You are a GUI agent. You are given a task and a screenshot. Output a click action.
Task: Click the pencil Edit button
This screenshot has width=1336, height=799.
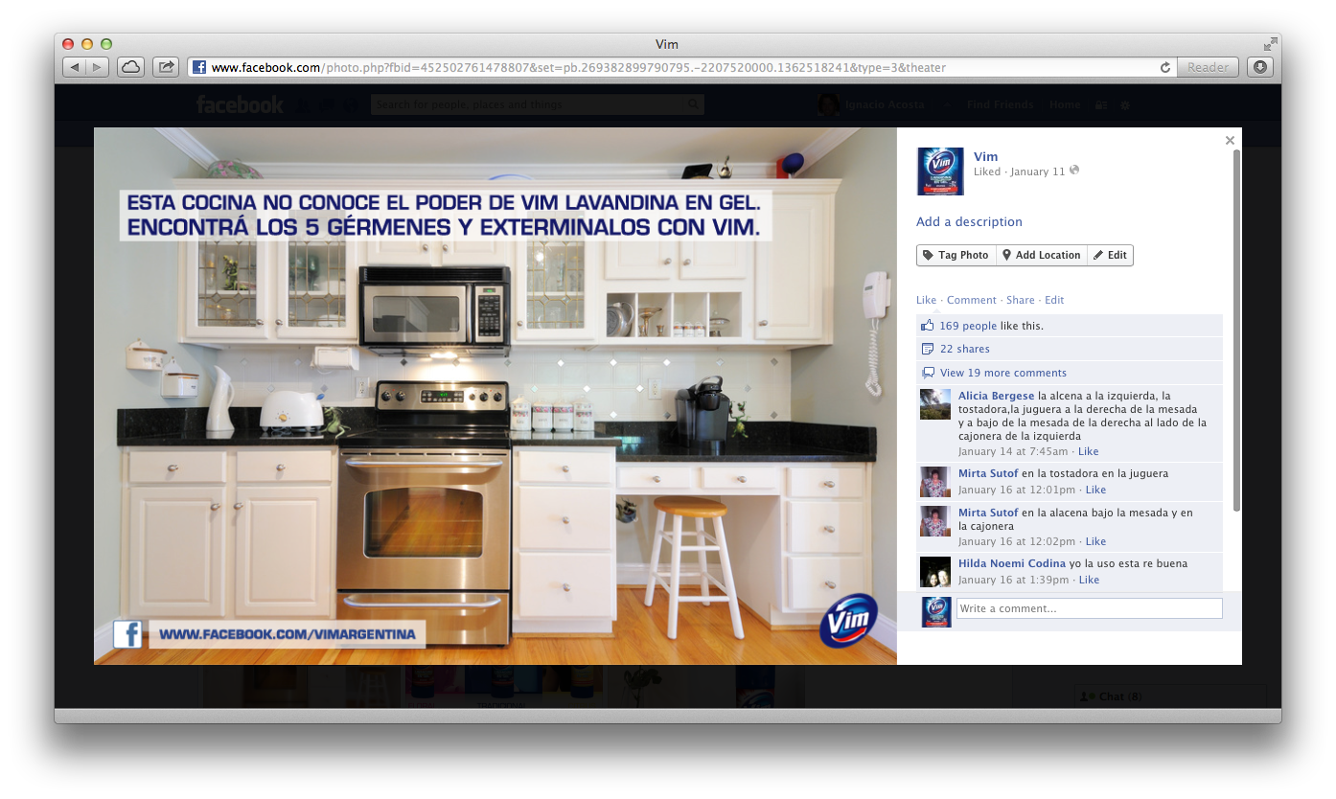(x=1110, y=255)
